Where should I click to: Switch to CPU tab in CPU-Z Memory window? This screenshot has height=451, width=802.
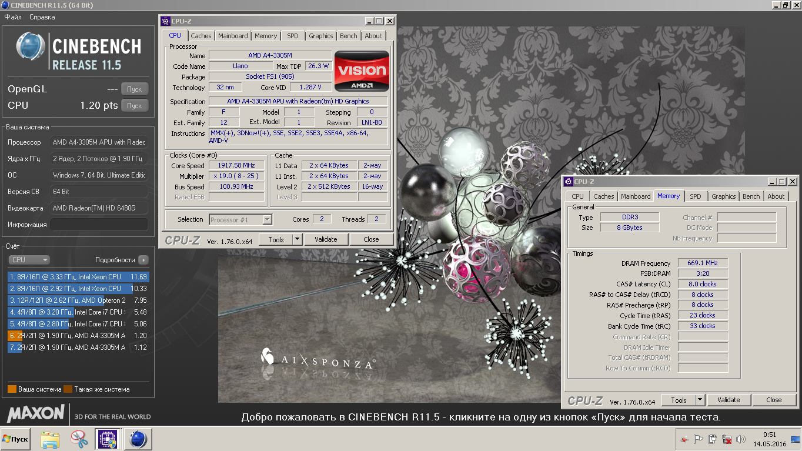578,196
